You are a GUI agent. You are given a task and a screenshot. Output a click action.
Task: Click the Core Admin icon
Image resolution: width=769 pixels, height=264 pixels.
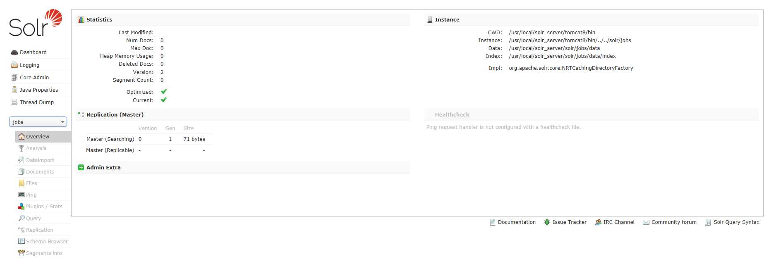click(x=14, y=77)
